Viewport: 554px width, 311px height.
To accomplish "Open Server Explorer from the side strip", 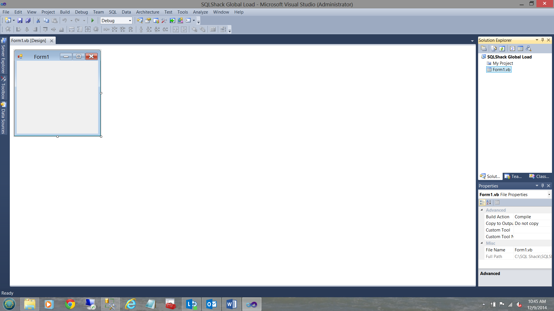I will (3, 56).
